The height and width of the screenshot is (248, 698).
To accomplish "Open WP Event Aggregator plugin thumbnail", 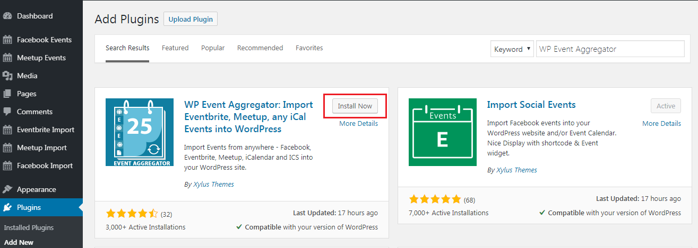I will tap(140, 132).
